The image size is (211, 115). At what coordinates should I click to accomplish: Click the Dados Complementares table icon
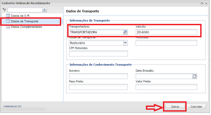(x=8, y=27)
